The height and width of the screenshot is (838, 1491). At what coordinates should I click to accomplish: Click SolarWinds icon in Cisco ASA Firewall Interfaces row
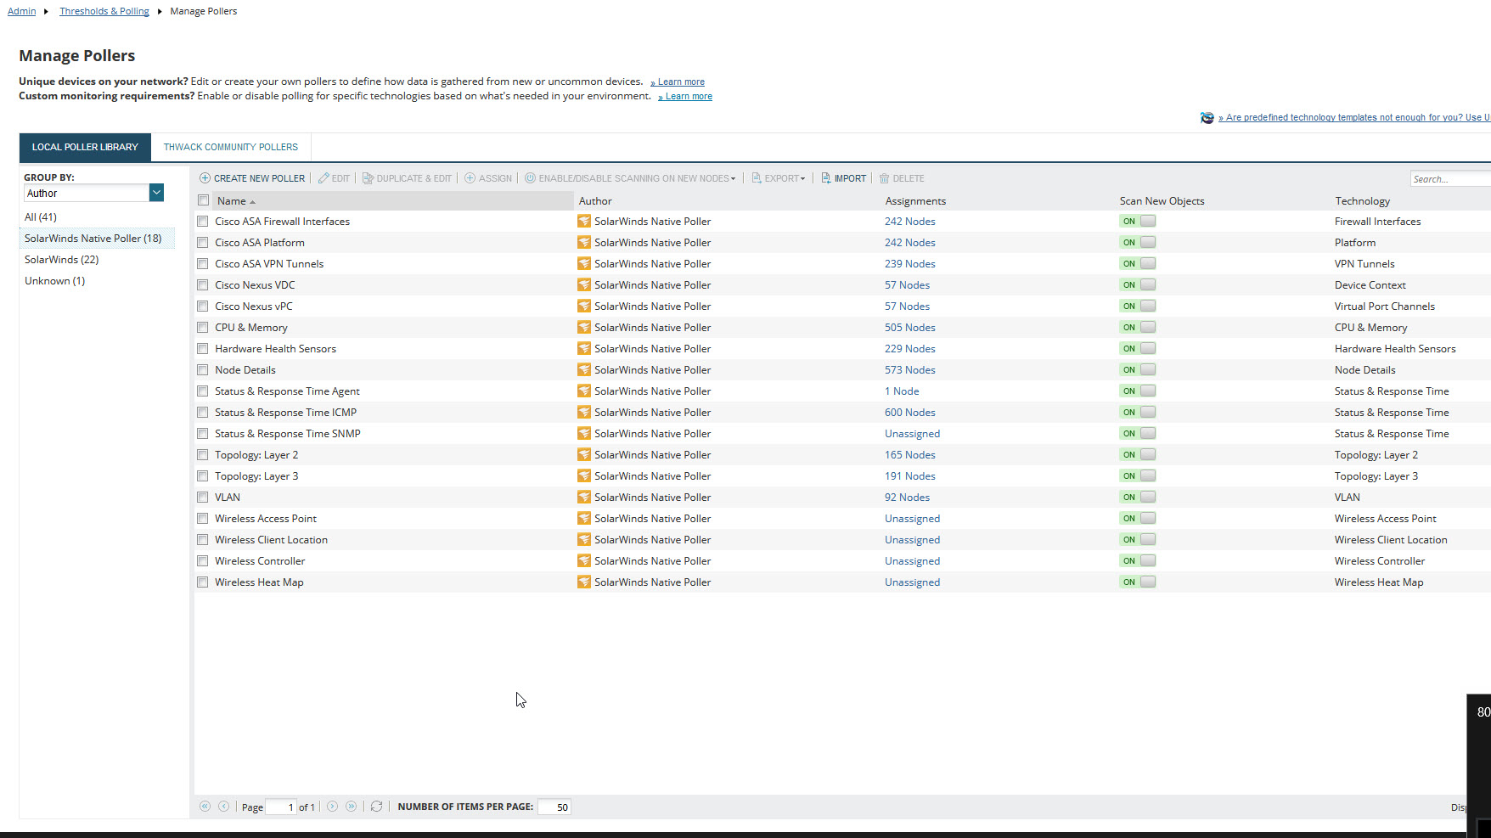coord(584,221)
